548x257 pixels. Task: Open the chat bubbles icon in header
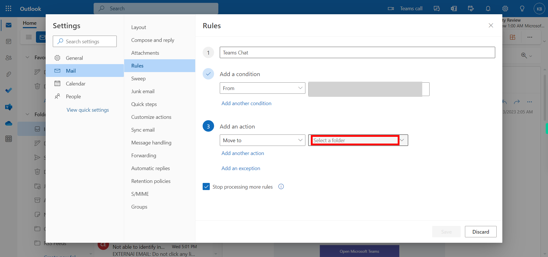(x=437, y=9)
